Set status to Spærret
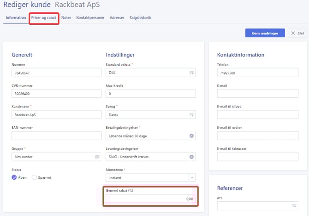 click(x=34, y=178)
